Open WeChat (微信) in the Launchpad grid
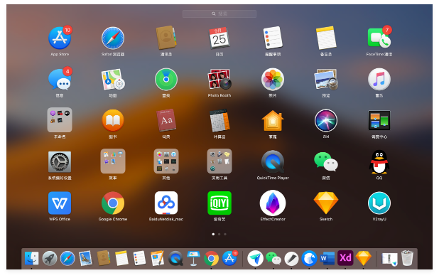Screen dimensions: 439x278 (x=326, y=161)
